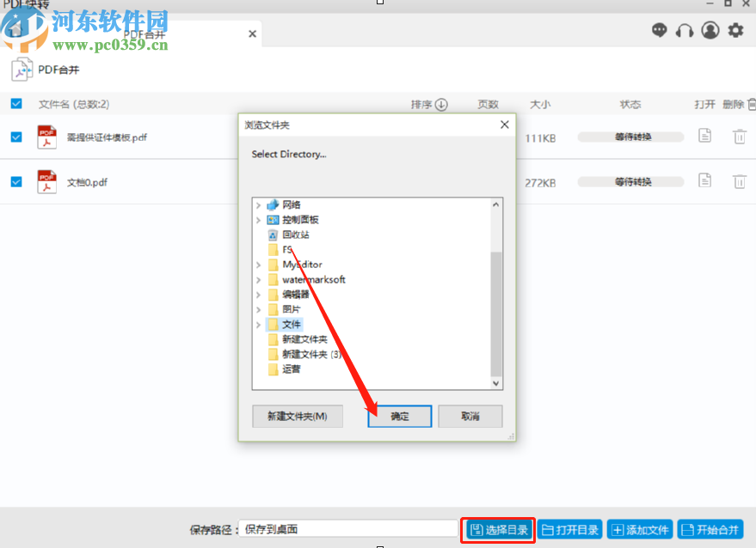Expand the 控制面板 tree node
This screenshot has height=548, width=756.
tap(259, 219)
